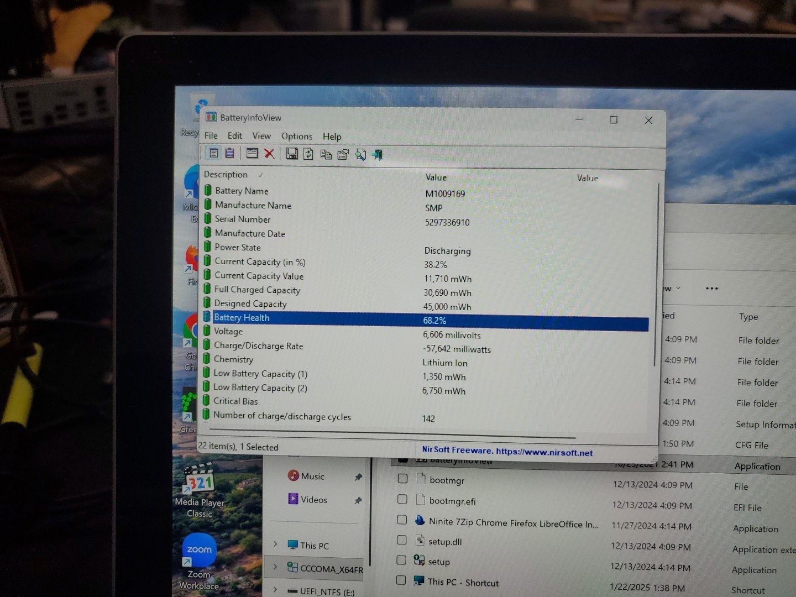This screenshot has width=796, height=597.
Task: Click the Music folder icon in Explorer sidebar
Action: [294, 475]
